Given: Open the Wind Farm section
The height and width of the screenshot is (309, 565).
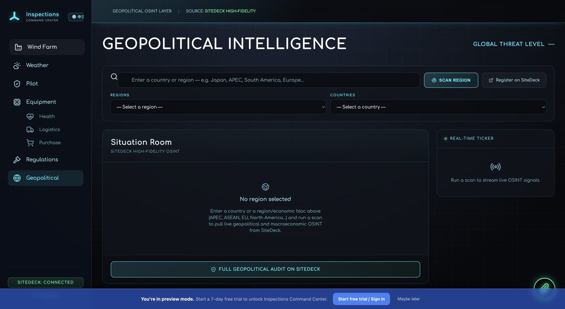Looking at the screenshot, I should 47,47.
